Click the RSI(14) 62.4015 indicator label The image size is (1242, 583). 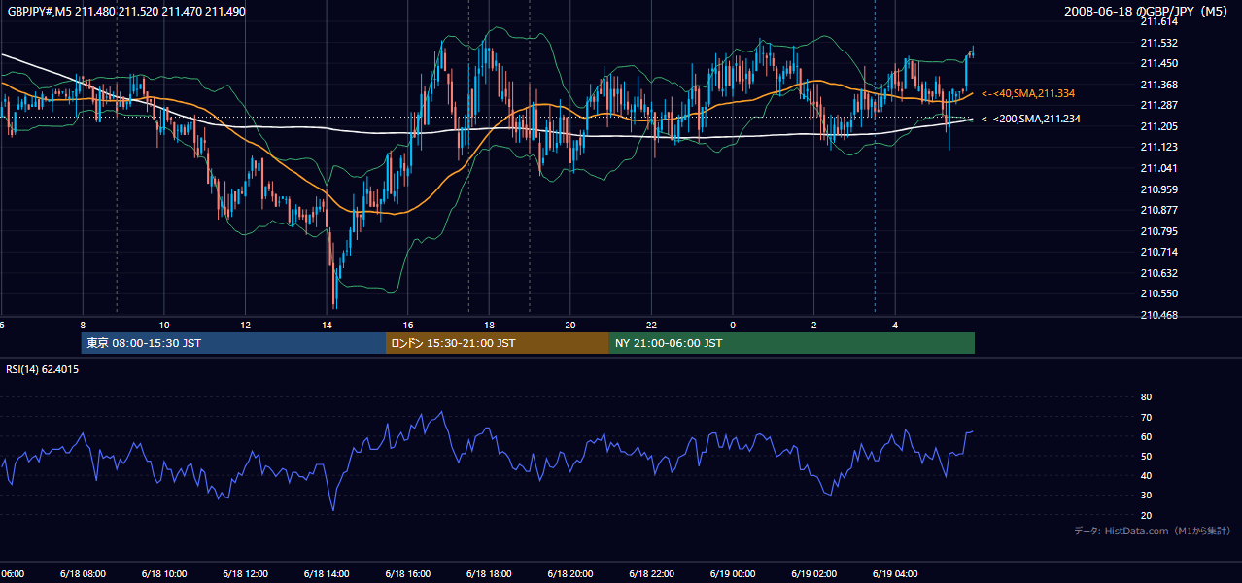pyautogui.click(x=43, y=369)
